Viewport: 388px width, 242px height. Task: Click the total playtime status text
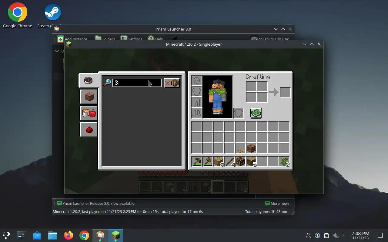(x=266, y=211)
